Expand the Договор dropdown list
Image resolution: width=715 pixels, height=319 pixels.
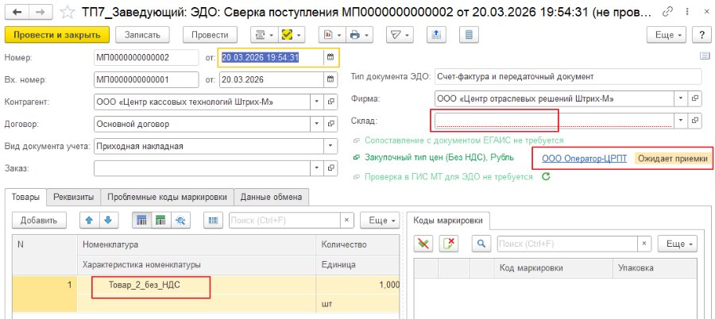[x=317, y=124]
